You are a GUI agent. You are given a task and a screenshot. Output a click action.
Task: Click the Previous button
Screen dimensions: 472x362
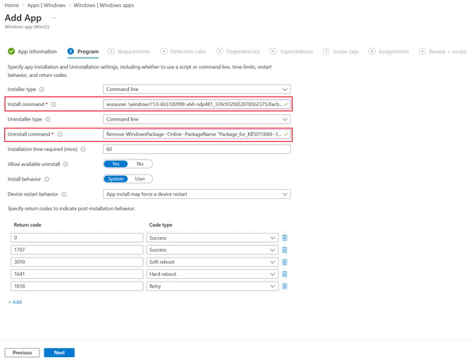click(x=22, y=353)
